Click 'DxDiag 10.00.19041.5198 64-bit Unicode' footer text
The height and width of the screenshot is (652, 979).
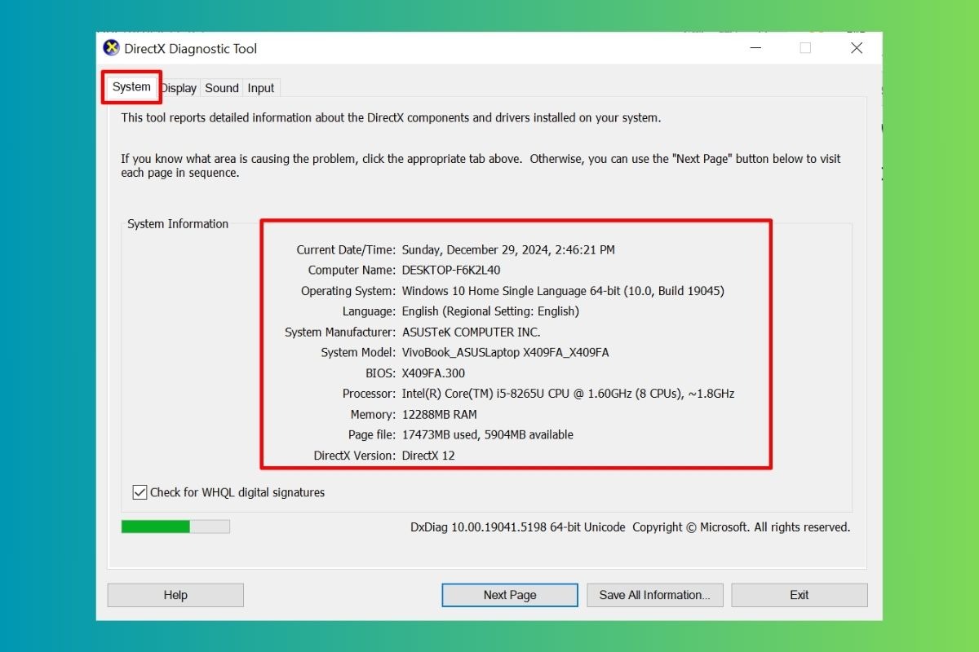point(518,527)
